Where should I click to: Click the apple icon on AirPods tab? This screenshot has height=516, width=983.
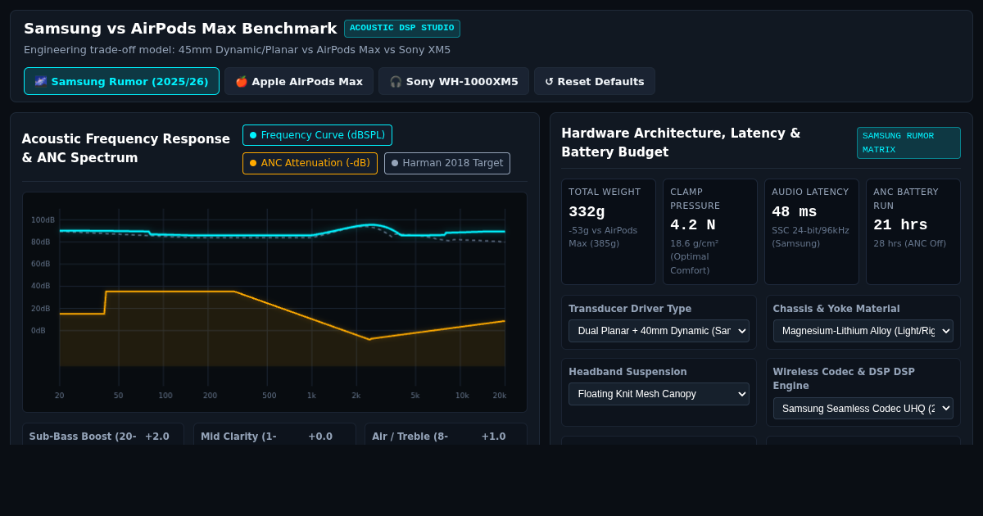pos(242,81)
